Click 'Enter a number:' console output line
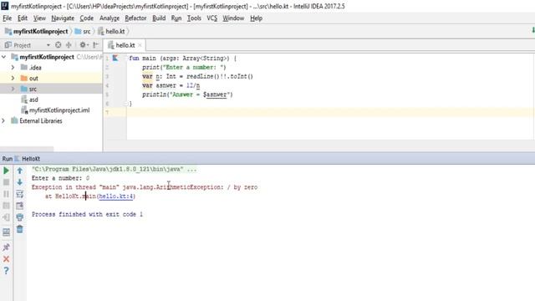535x301 pixels. [60, 178]
